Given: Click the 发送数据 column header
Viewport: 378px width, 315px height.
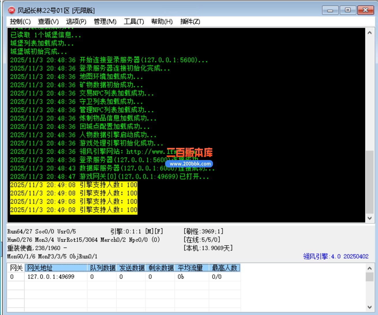Looking at the screenshot, I should coord(131,268).
